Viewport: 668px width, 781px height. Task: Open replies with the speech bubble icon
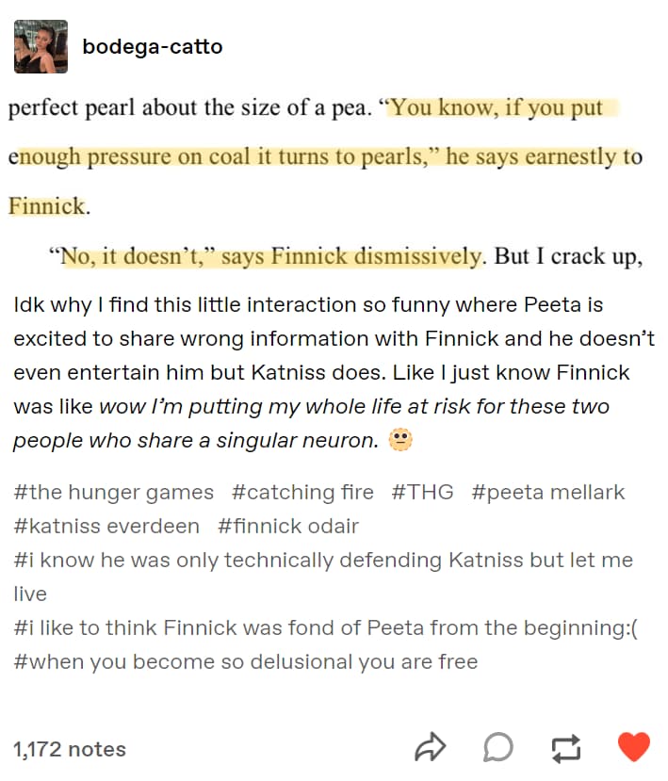498,748
